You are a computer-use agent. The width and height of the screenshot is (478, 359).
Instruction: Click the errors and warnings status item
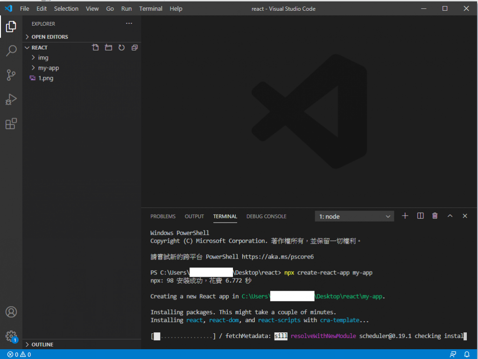pyautogui.click(x=19, y=354)
